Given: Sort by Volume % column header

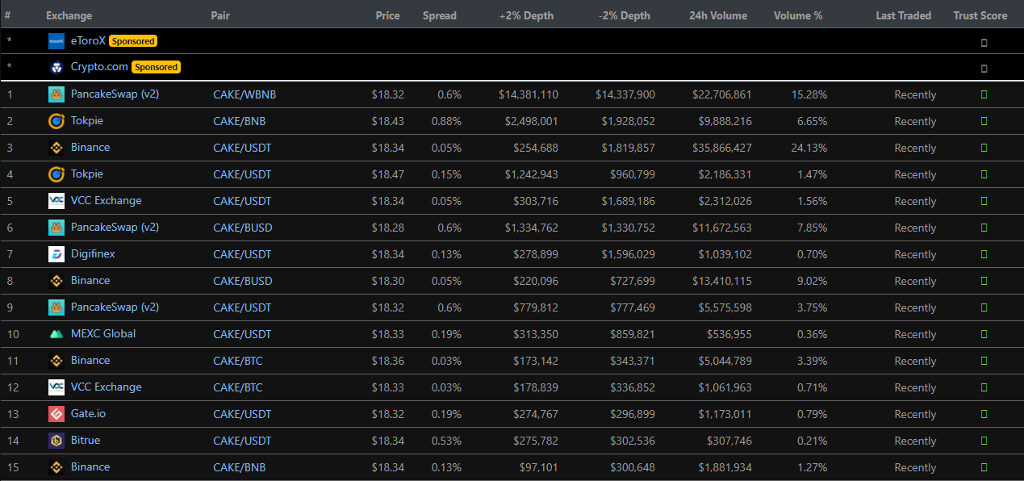Looking at the screenshot, I should point(798,15).
